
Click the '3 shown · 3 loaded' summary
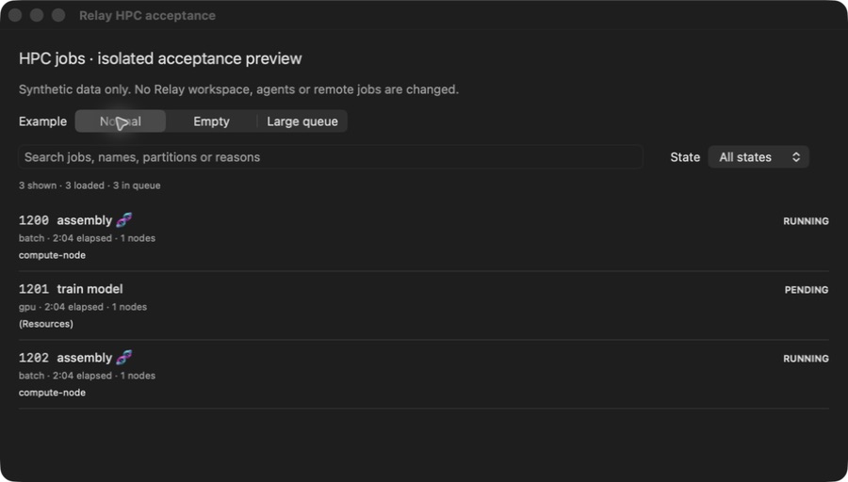pos(90,185)
